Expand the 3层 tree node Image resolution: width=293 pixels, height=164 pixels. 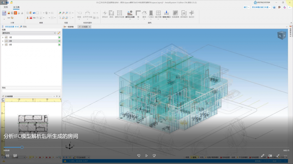(3, 45)
